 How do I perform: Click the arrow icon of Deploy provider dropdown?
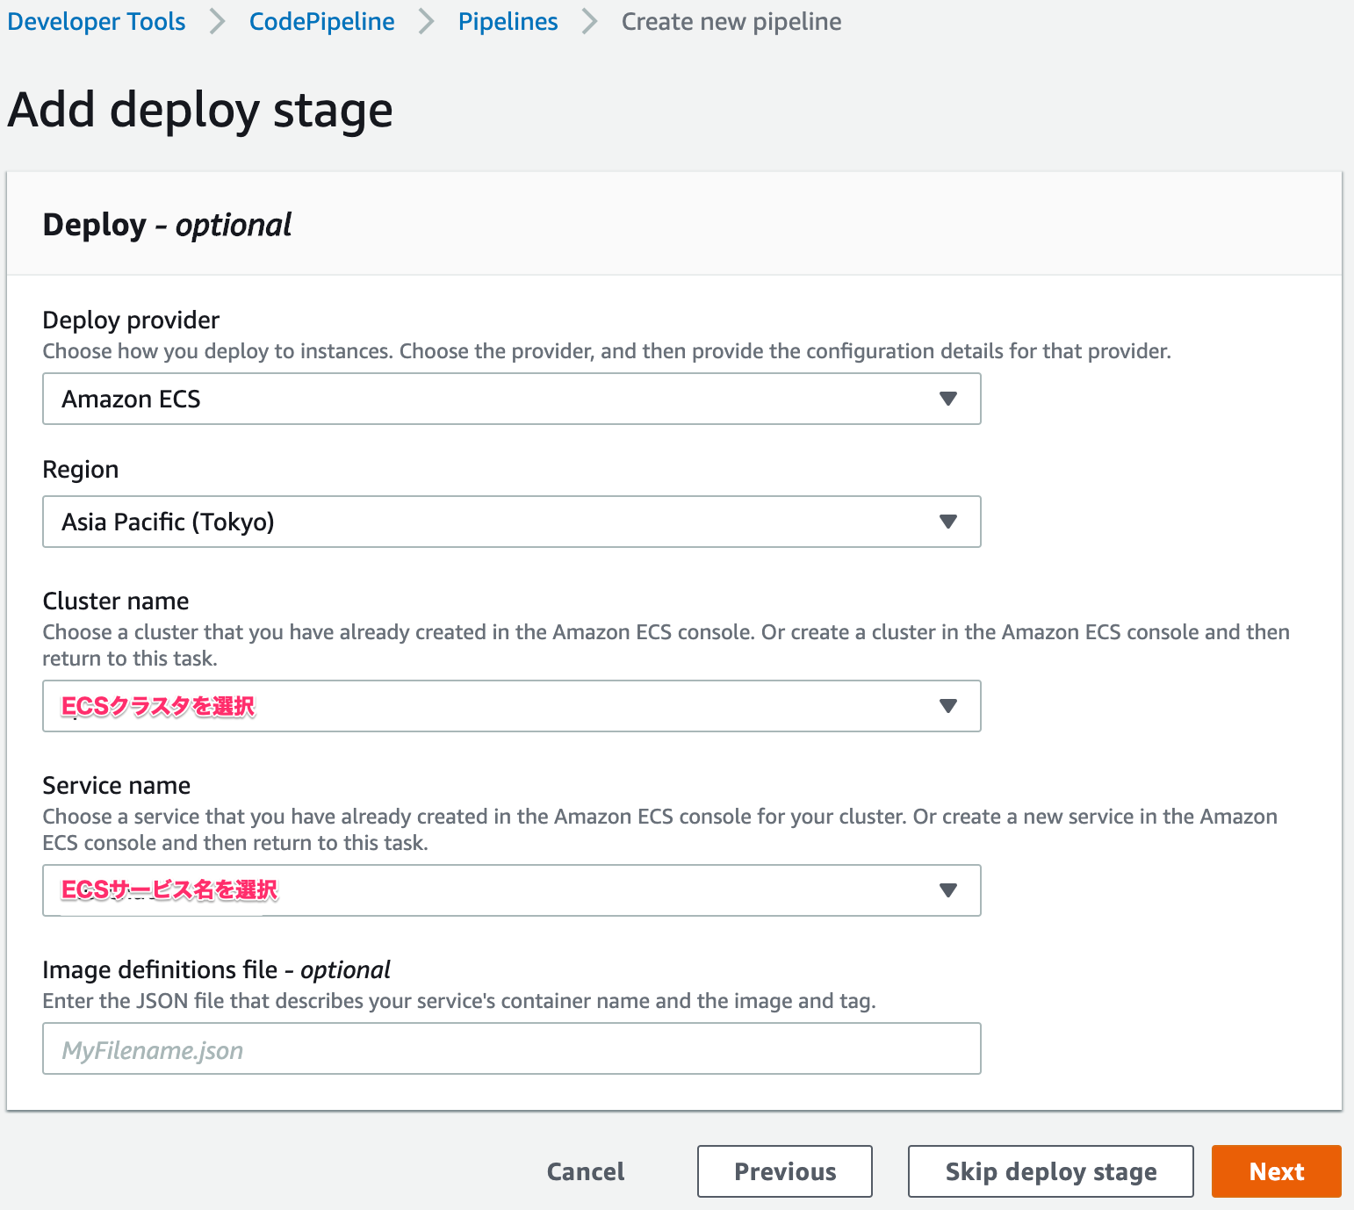tap(948, 399)
